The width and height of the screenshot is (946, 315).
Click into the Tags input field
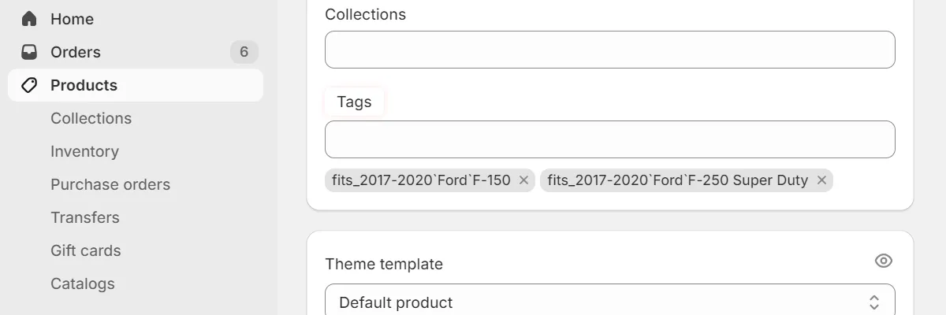click(x=609, y=139)
